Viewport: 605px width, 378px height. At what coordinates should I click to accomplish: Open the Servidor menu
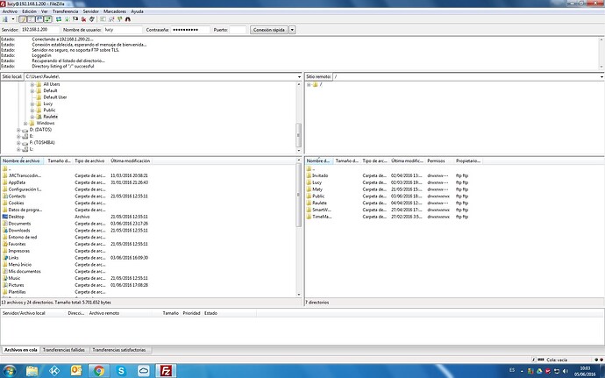[90, 11]
